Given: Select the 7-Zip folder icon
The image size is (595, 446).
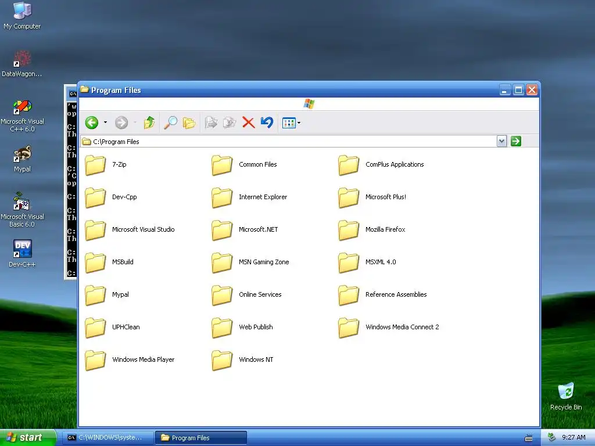Looking at the screenshot, I should pyautogui.click(x=95, y=165).
